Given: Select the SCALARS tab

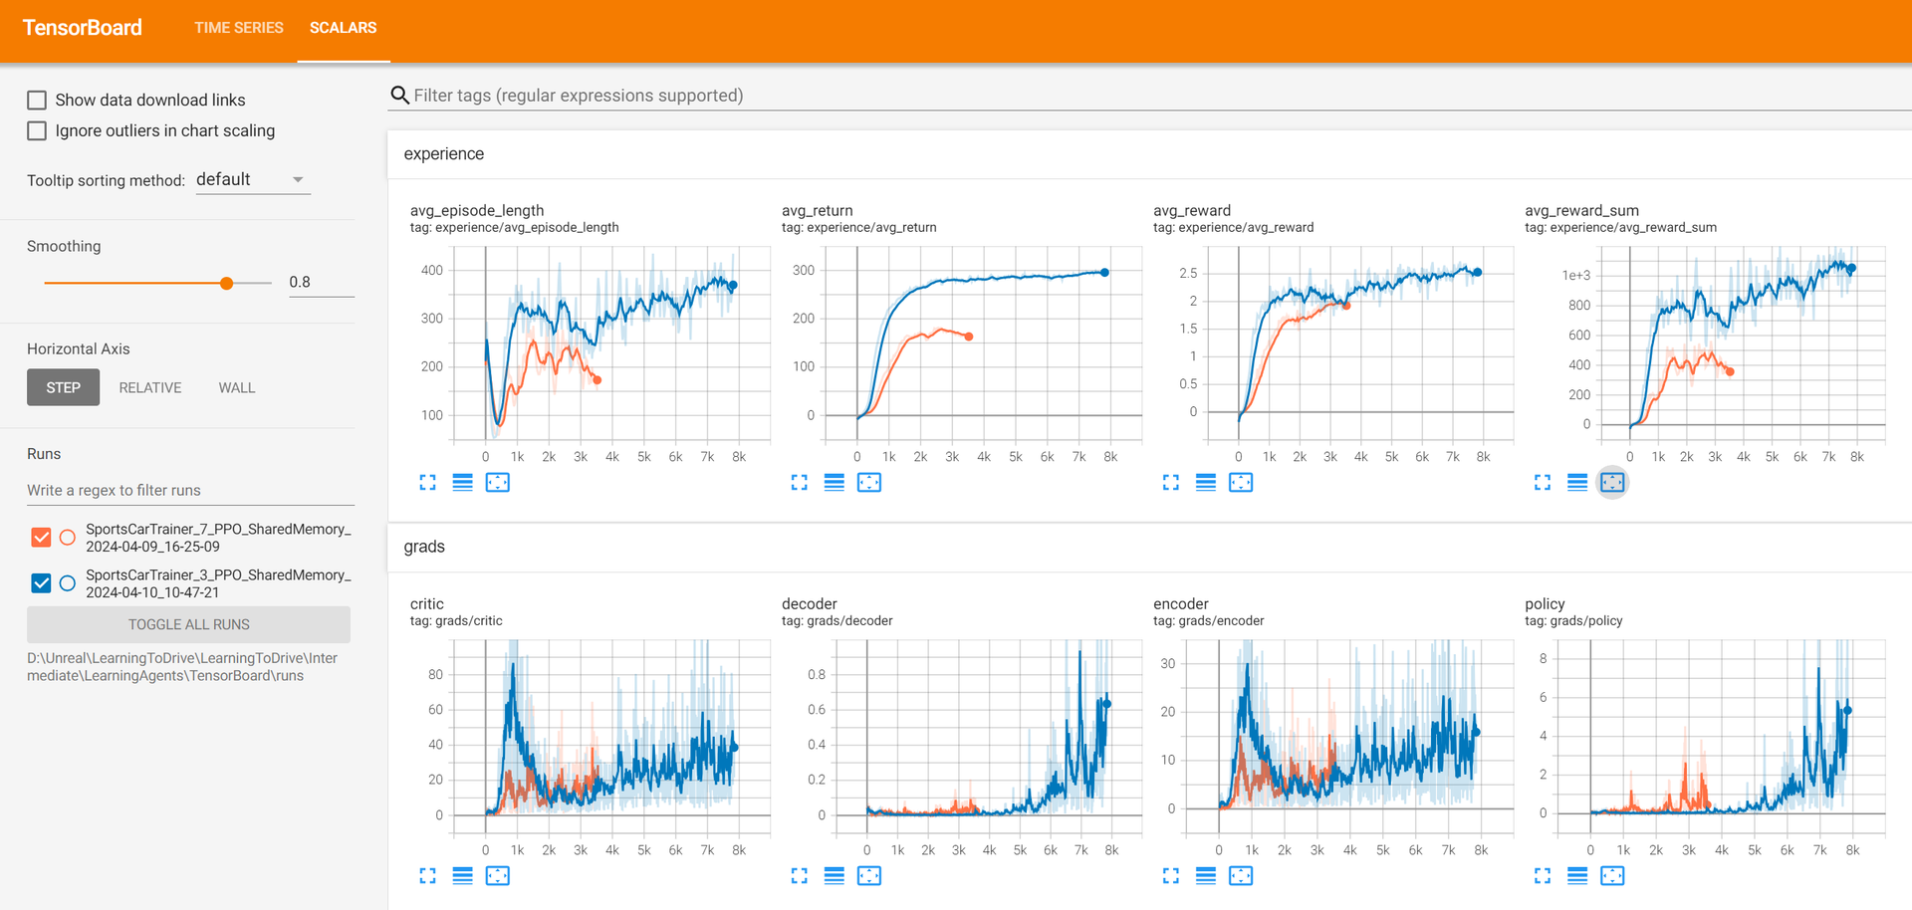Looking at the screenshot, I should [343, 28].
